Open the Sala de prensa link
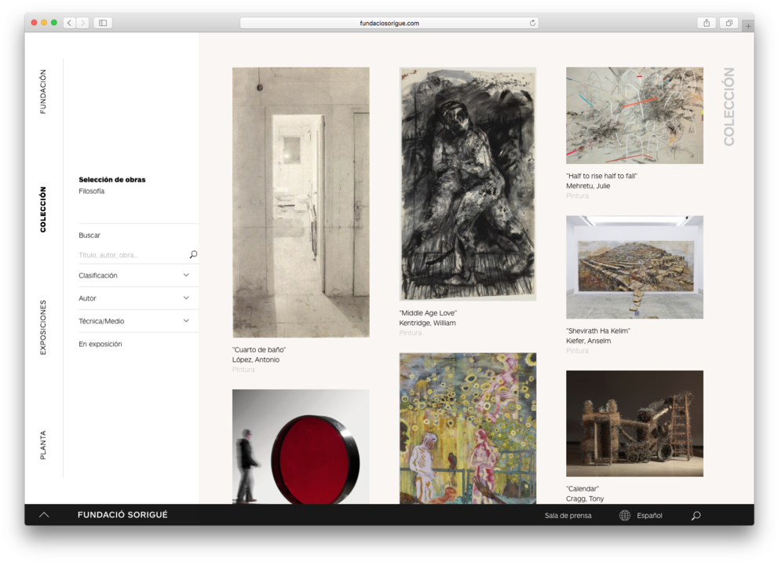 click(x=568, y=516)
